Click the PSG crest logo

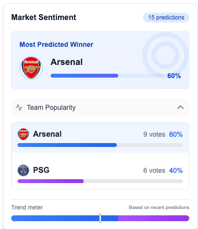23,170
